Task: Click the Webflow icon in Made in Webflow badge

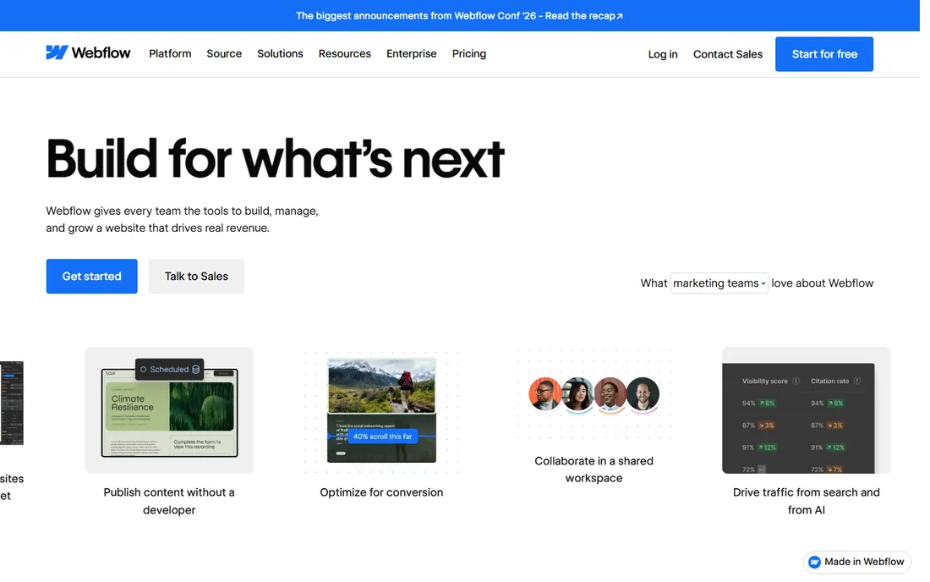Action: point(815,562)
